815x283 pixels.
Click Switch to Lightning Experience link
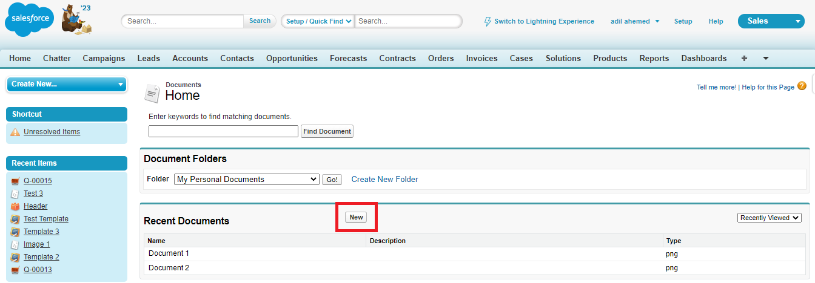(x=545, y=21)
